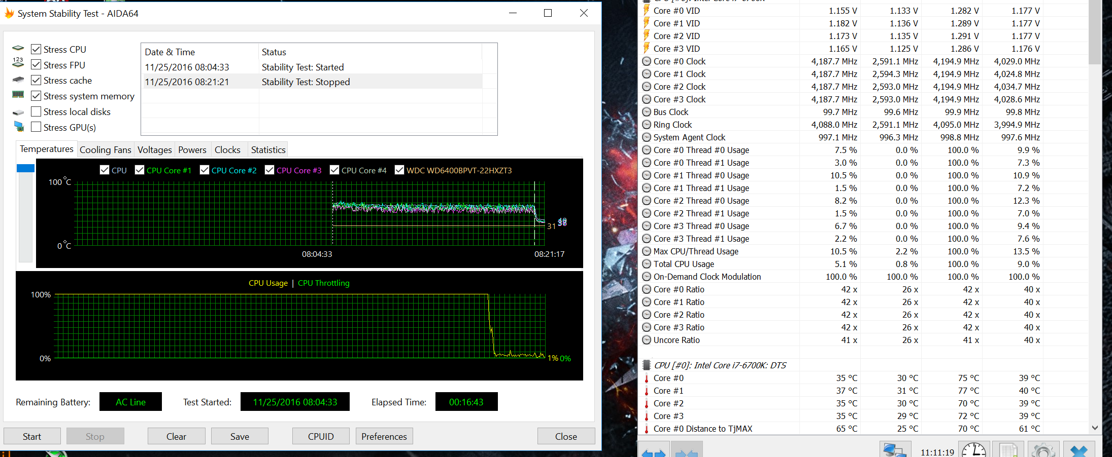The height and width of the screenshot is (457, 1112).
Task: Click the icon beside Total CPU Usage
Action: (x=647, y=264)
